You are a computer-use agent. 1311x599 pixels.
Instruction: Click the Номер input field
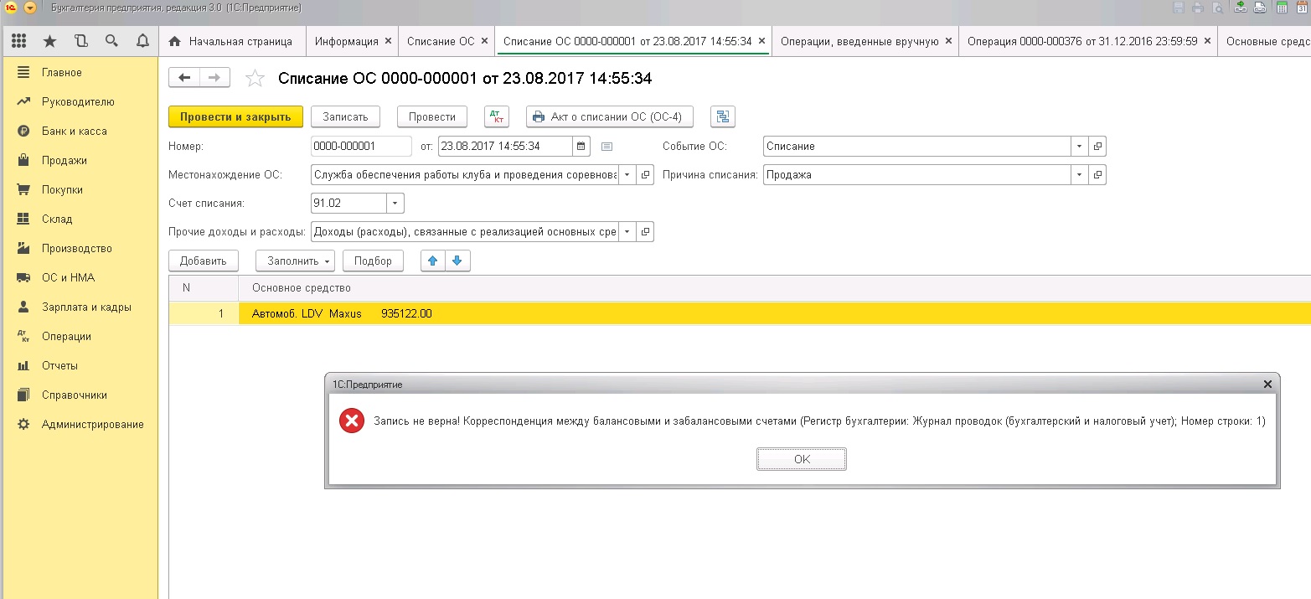360,147
